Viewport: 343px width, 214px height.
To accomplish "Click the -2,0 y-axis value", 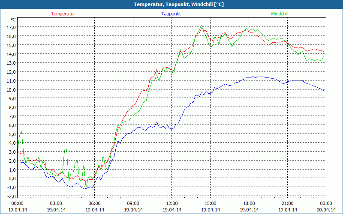I will [x=12, y=196].
